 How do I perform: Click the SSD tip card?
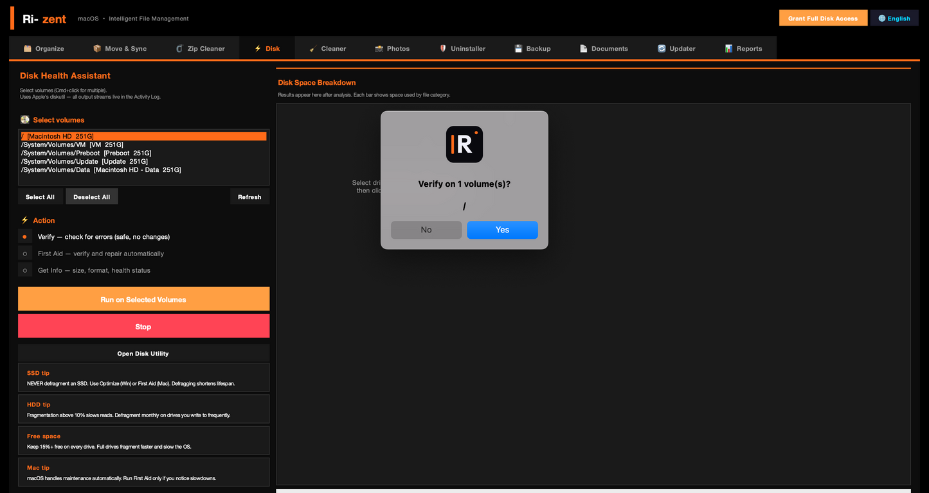click(143, 377)
